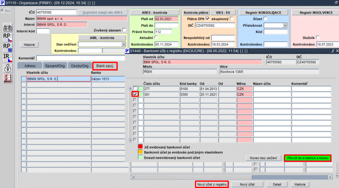Click green status swatch of account 277
Image resolution: width=339 pixels, height=188 pixels.
[140, 89]
